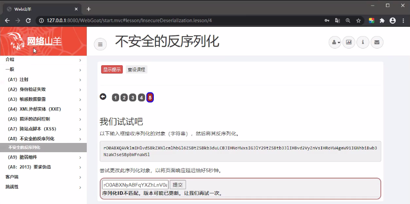
Task: Click the browser forward arrow
Action: [x=18, y=20]
